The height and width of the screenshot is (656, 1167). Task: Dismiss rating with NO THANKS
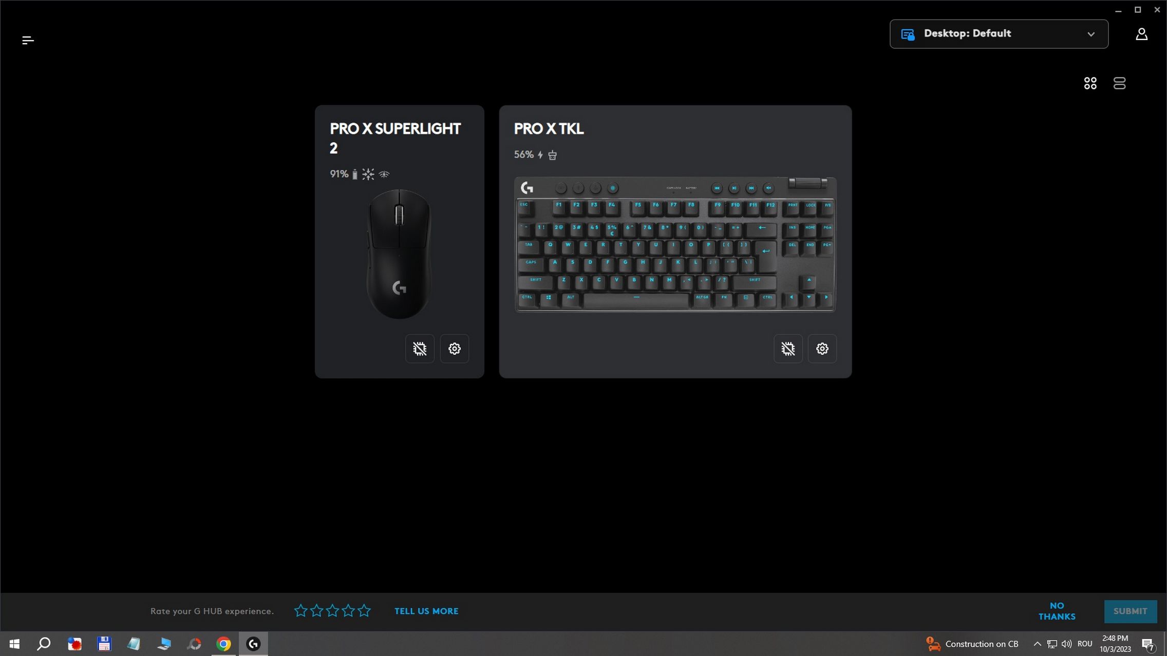tap(1057, 611)
